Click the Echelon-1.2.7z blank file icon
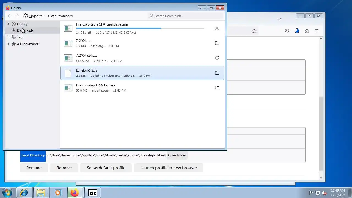This screenshot has width=352, height=198. click(x=68, y=73)
